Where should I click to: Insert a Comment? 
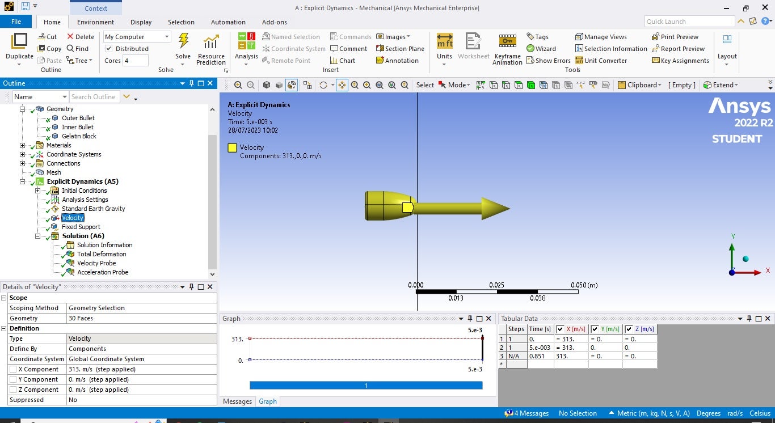(348, 49)
